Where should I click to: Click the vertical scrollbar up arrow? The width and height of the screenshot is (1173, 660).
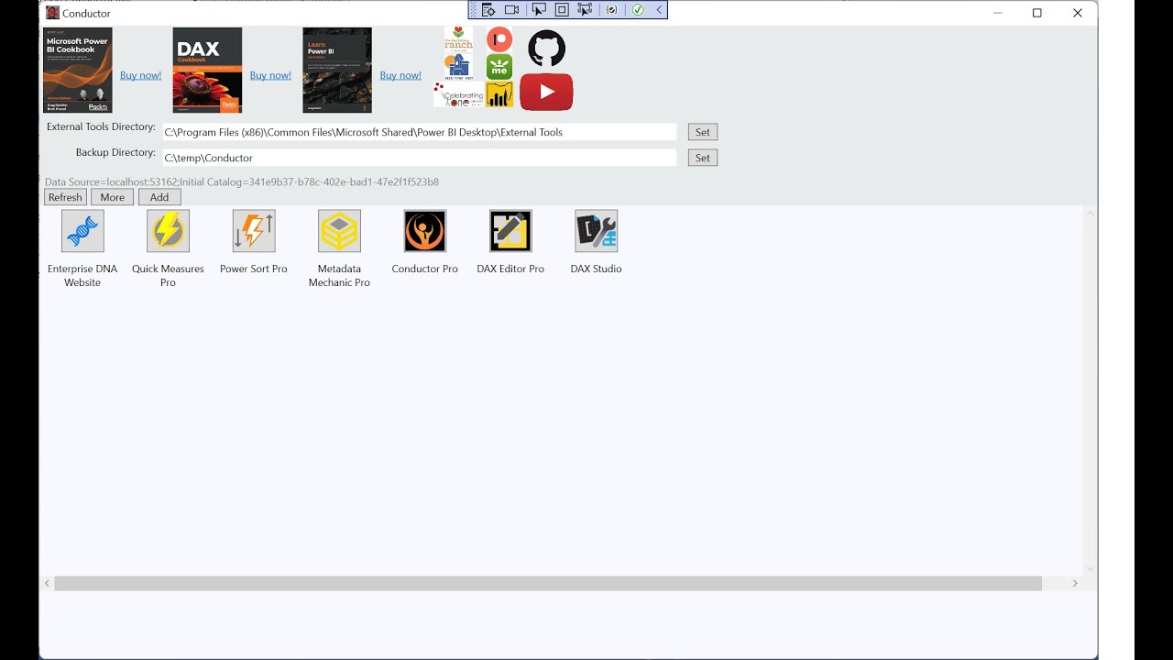[x=1091, y=214]
